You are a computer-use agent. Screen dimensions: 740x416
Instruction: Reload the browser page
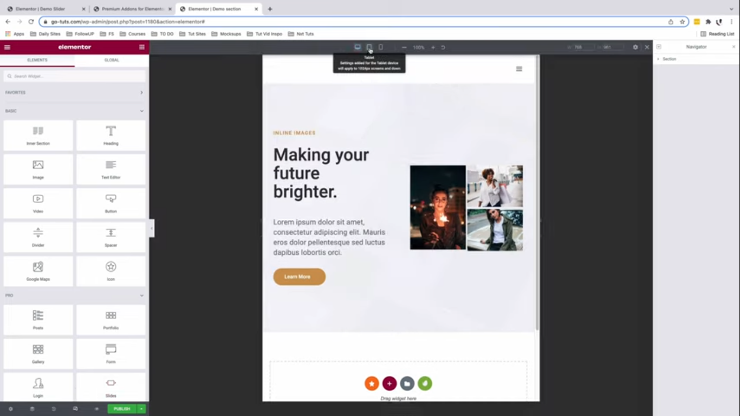[31, 22]
